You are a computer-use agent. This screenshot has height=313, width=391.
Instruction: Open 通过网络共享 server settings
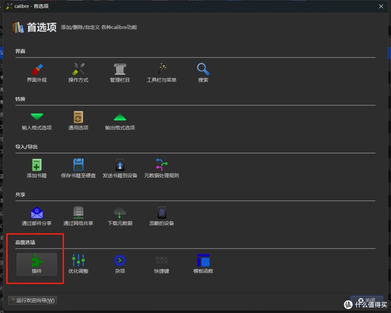(x=78, y=216)
